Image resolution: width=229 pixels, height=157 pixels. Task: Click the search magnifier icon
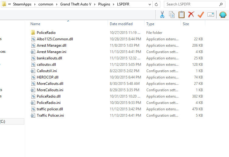click(x=221, y=4)
